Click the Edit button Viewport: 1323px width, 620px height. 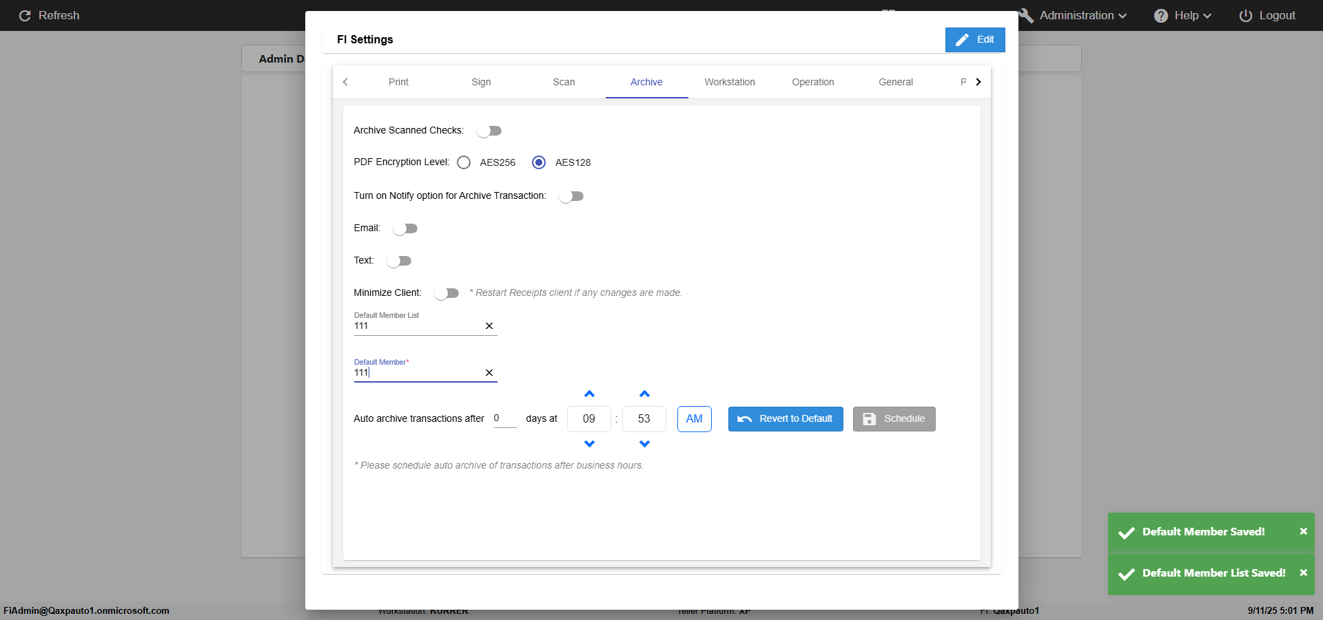coord(975,40)
